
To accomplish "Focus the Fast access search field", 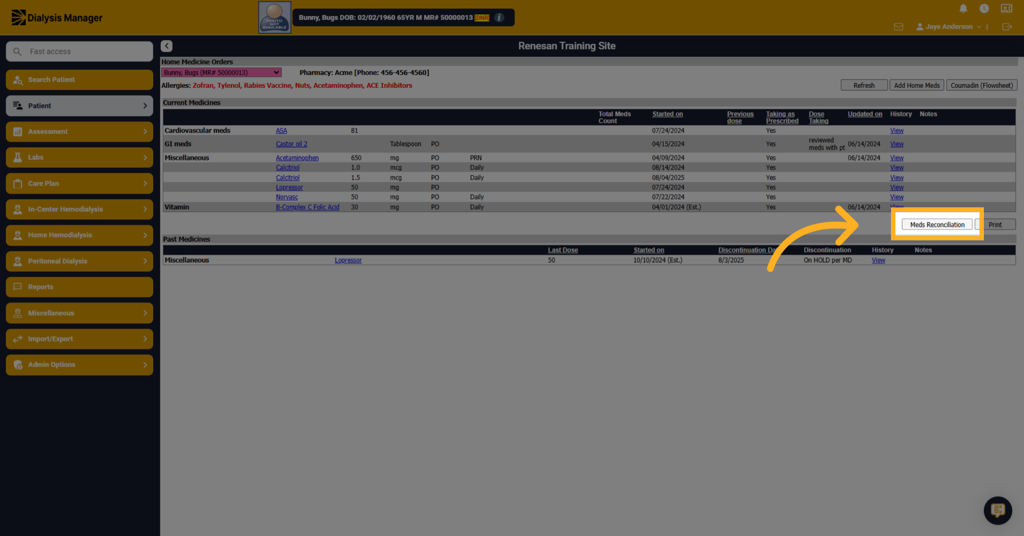I will pos(79,52).
